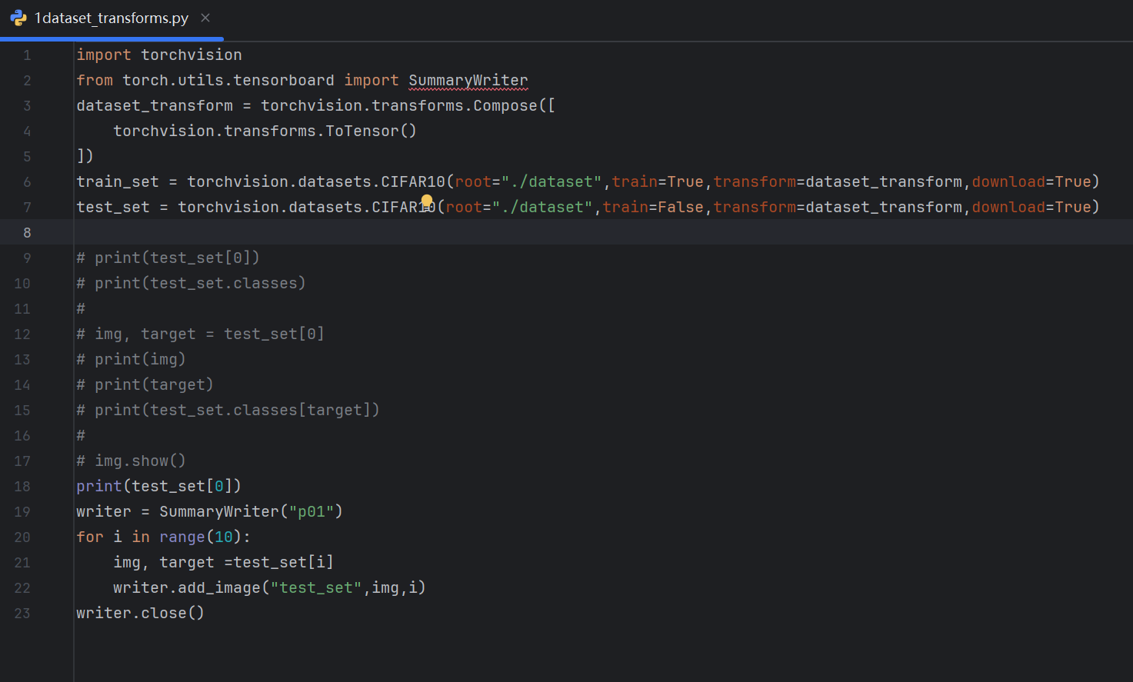The image size is (1133, 682).
Task: Click the comment '# print(test_set[0])' on line 9
Action: (168, 258)
